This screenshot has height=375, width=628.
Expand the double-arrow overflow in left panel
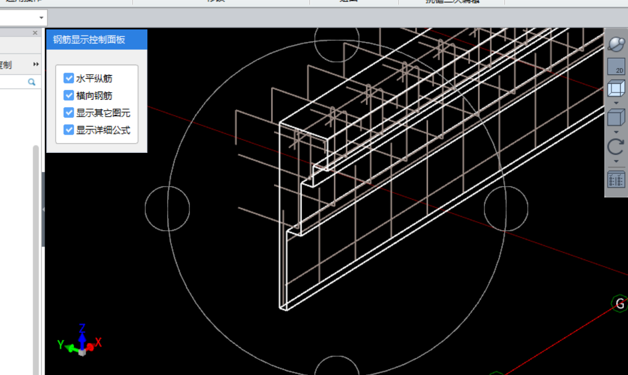point(36,64)
